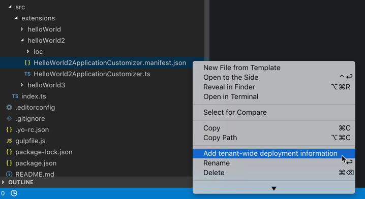Open HelloWorld2ApplicationCustomizer.ts file
Screen dimensions: 365x199
pos(92,74)
